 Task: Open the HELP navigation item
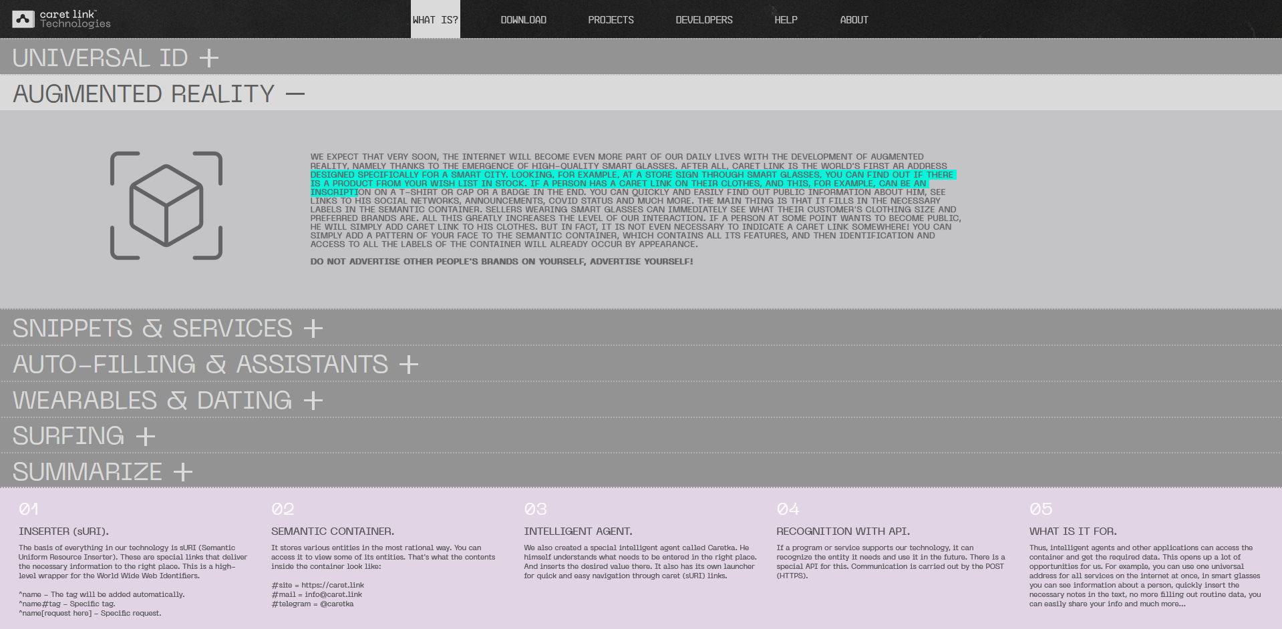tap(785, 19)
